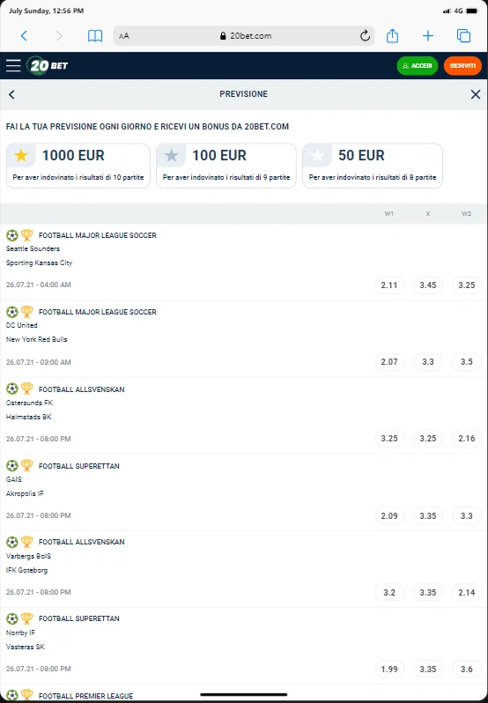Pick W2 odds 3.3 for Akropolis IF
Viewport: 488px width, 703px height.
[467, 515]
